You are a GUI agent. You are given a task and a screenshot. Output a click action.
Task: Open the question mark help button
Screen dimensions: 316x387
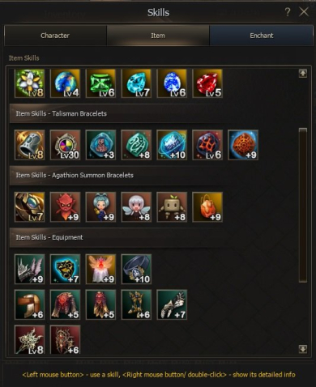click(288, 12)
